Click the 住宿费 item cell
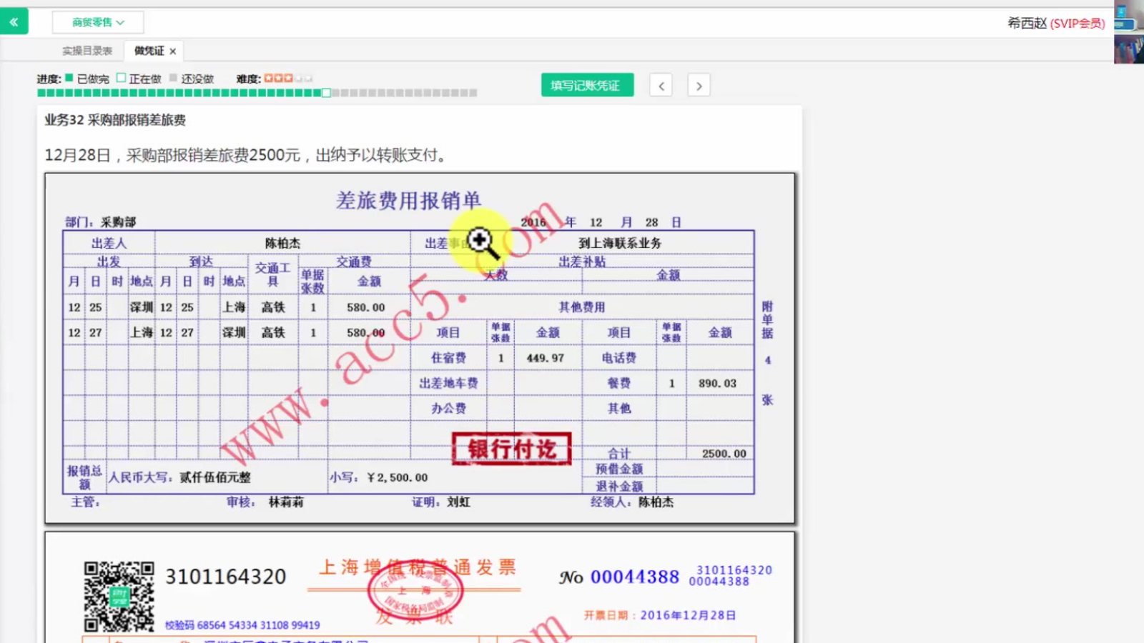Screen dimensions: 1144x643 coord(449,358)
